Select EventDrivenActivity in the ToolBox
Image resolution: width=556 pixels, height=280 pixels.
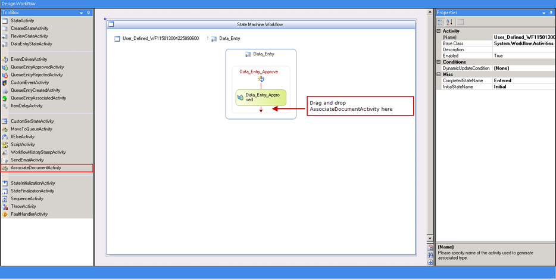tap(29, 60)
